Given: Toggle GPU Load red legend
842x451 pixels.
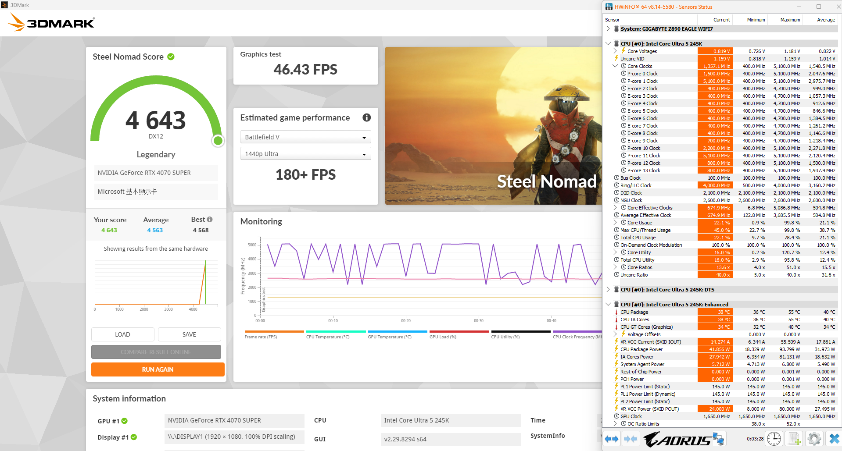Looking at the screenshot, I should point(459,334).
